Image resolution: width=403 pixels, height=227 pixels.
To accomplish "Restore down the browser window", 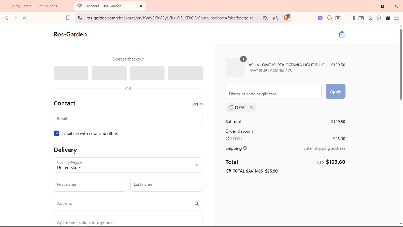I will [x=383, y=6].
